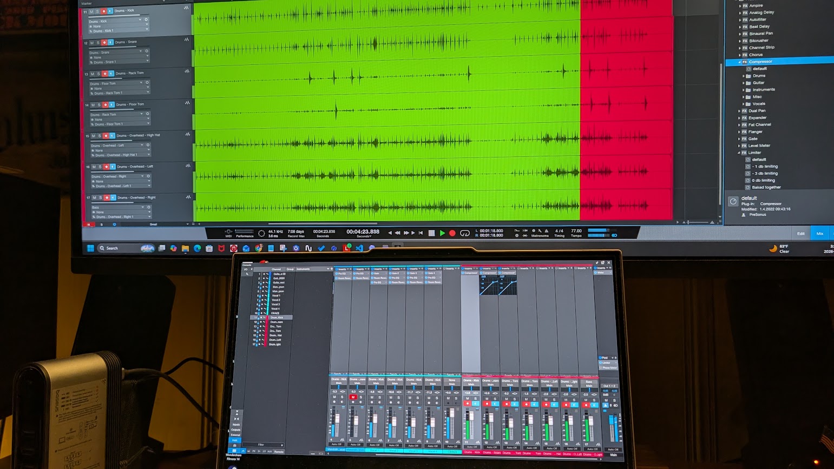Screen dimensions: 834x469
Task: Disarm record on the Drums - Rack Tom track
Action: [x=105, y=74]
